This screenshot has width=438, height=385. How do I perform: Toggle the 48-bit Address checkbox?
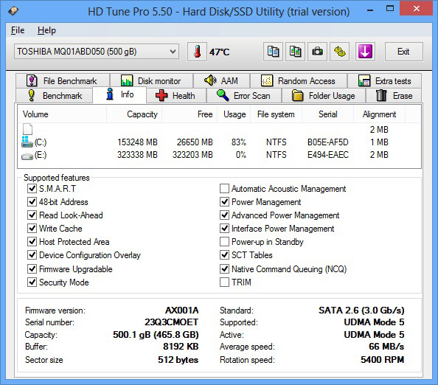pos(32,202)
